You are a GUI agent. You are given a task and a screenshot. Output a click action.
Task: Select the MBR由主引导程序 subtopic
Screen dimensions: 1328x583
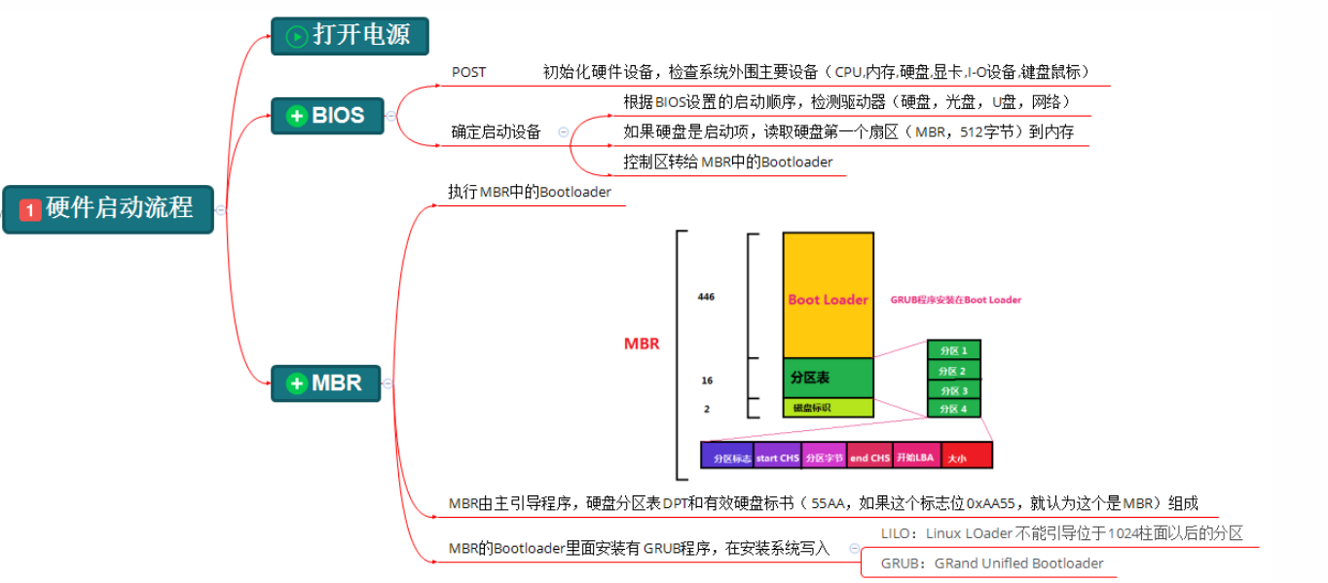point(823,503)
